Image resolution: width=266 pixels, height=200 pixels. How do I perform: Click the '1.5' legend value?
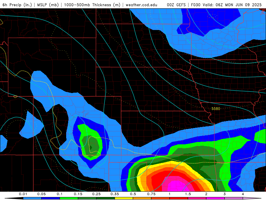coord(188,194)
